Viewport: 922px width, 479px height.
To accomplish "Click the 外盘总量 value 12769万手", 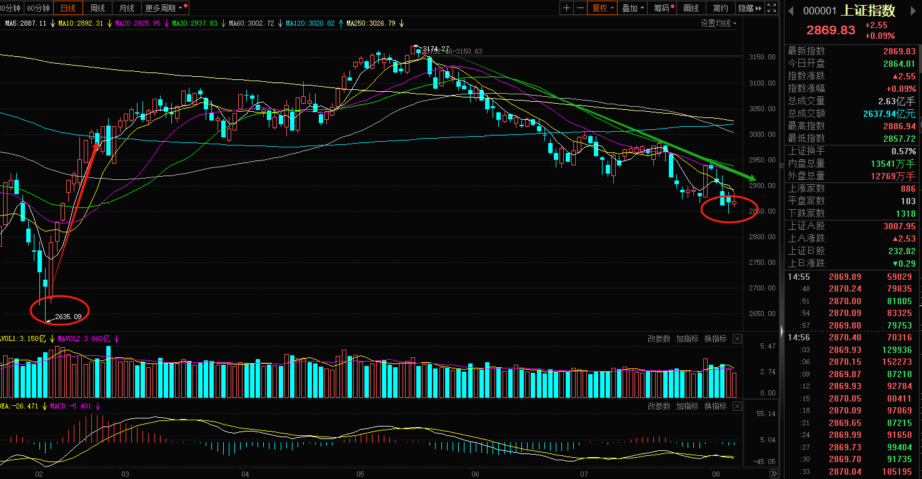I will [893, 176].
